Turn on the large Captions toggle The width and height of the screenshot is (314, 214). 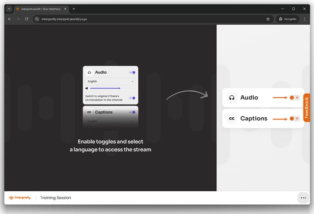[x=294, y=119]
